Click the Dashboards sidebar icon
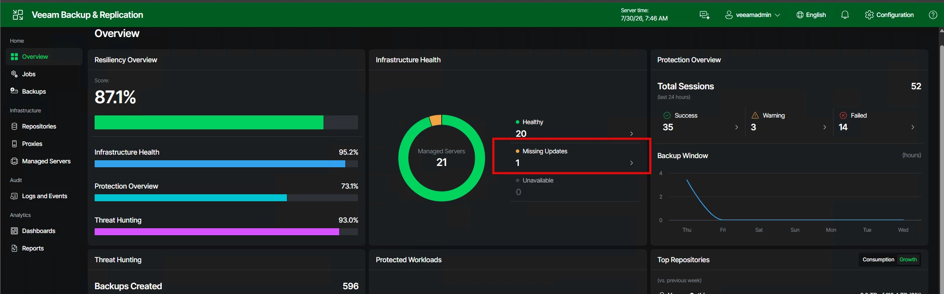944x294 pixels. click(14, 231)
